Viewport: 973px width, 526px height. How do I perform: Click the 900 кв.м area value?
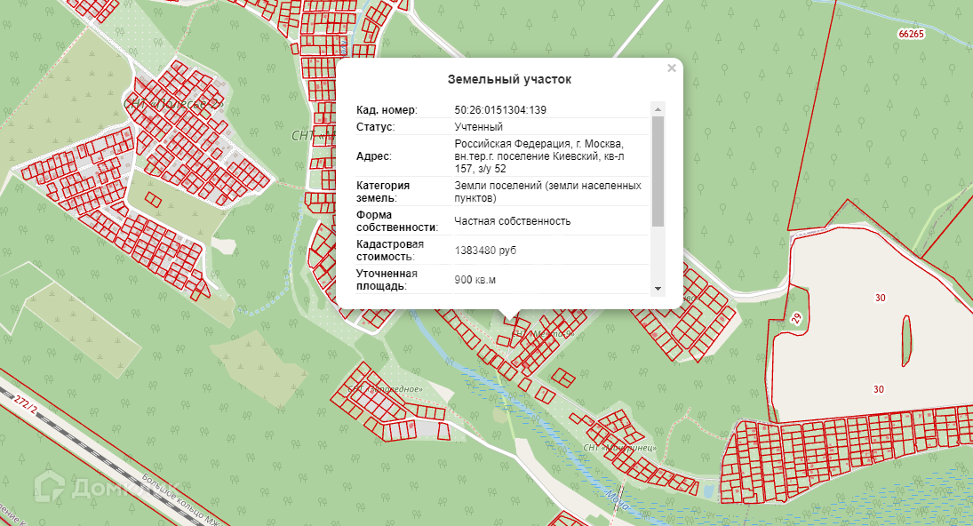click(x=475, y=280)
